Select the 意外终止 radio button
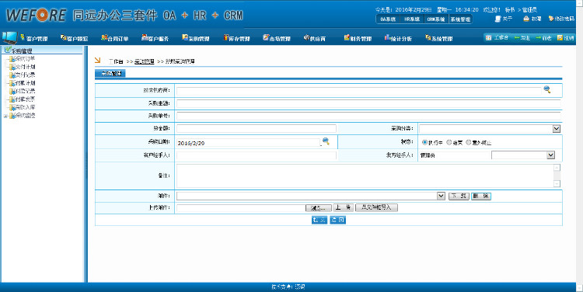The height and width of the screenshot is (292, 583). click(469, 142)
